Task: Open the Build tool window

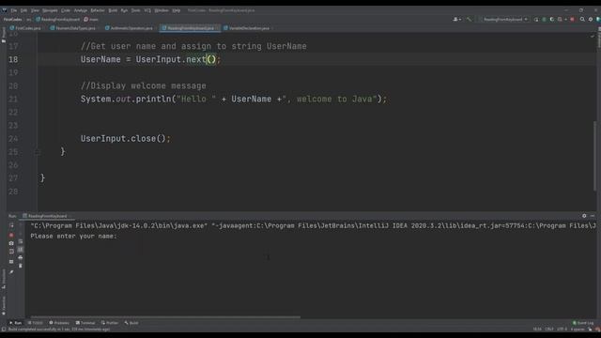Action: [x=131, y=323]
